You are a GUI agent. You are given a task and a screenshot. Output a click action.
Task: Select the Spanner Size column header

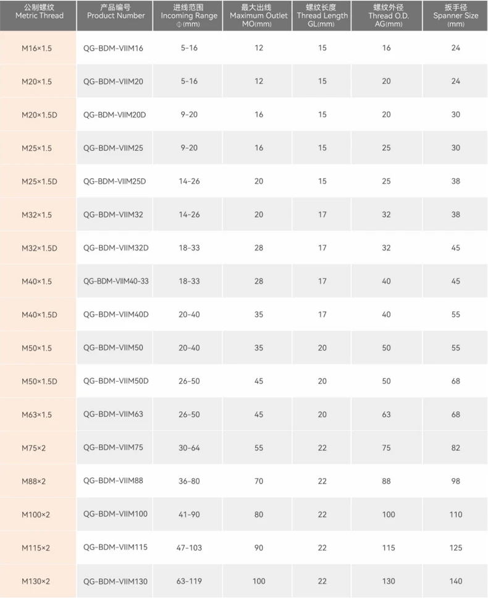click(455, 16)
